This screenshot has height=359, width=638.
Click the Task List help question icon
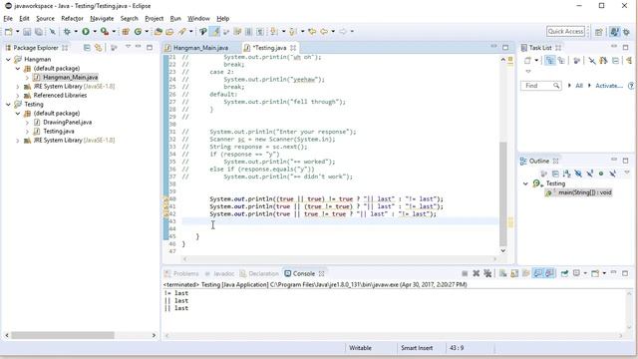(x=631, y=86)
